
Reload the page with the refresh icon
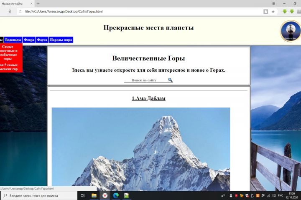20,12
